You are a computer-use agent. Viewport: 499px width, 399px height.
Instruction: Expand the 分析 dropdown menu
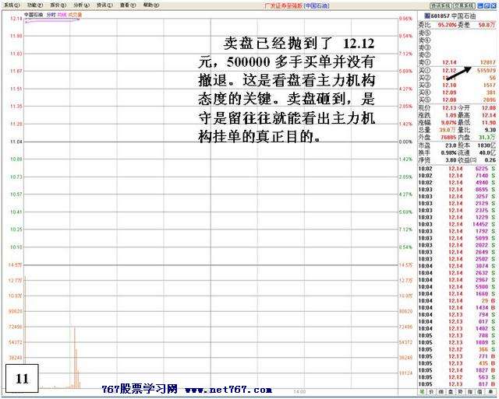[78, 4]
